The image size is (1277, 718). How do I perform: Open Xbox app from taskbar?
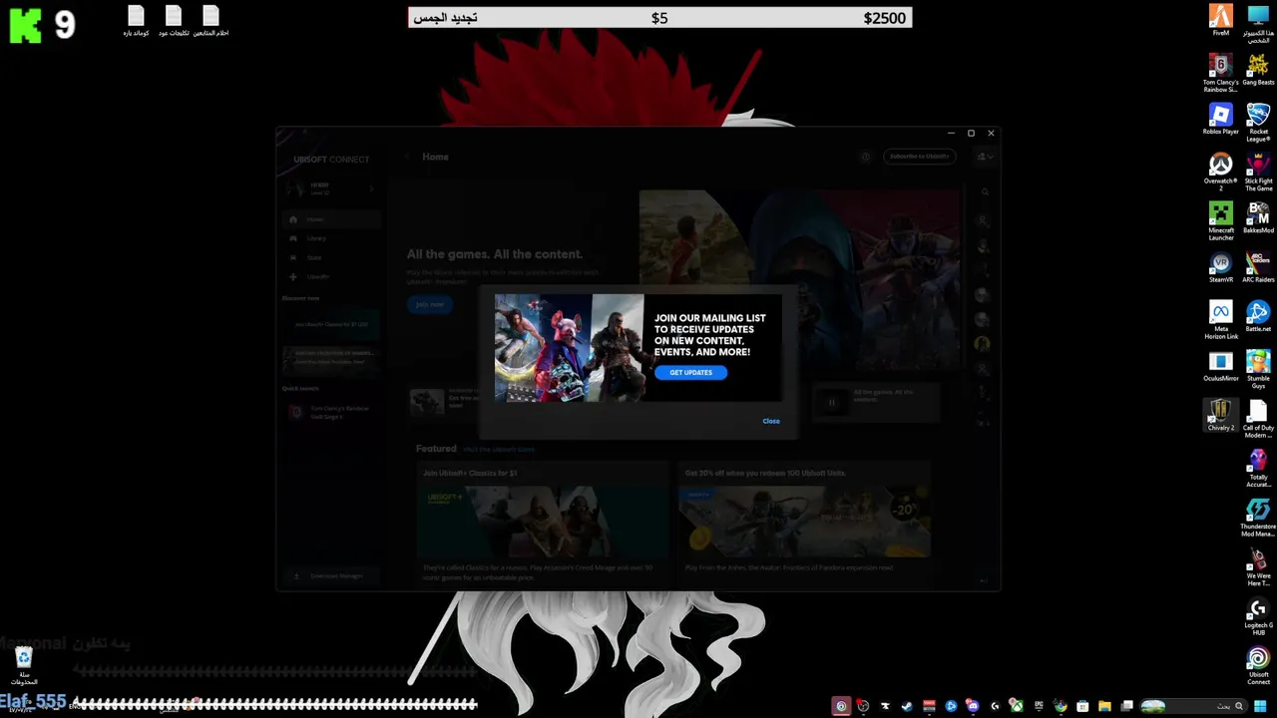tap(1017, 706)
